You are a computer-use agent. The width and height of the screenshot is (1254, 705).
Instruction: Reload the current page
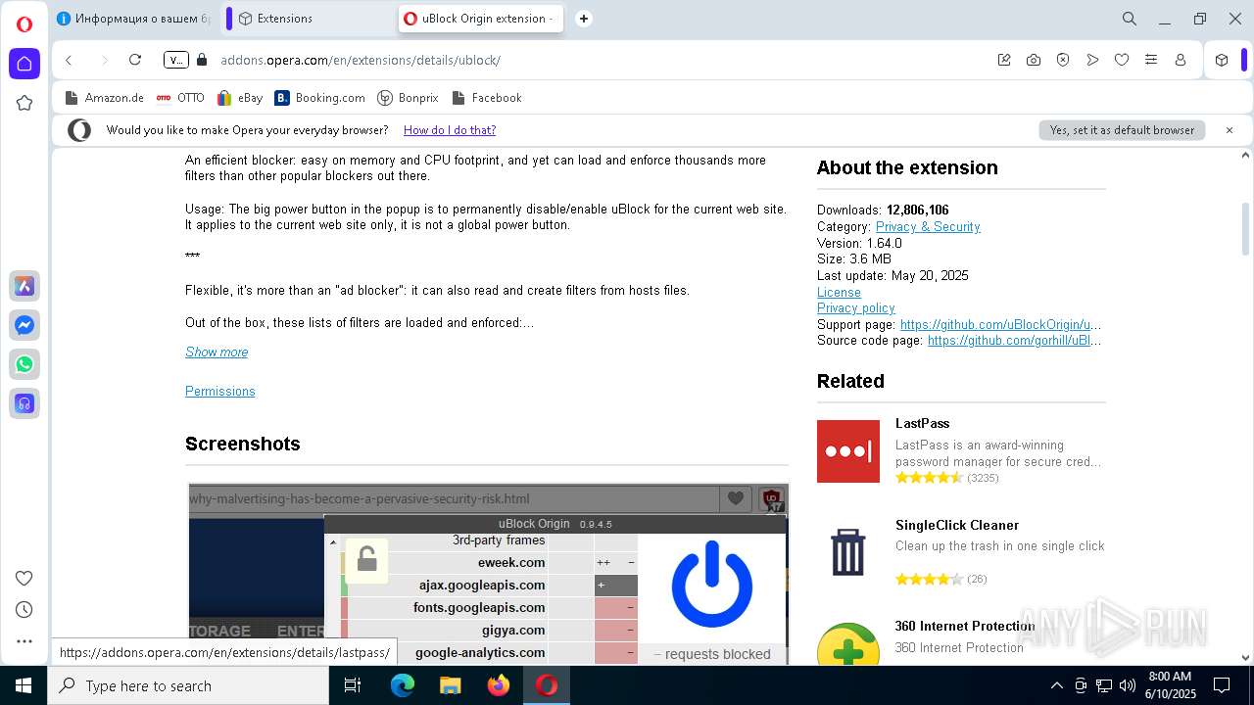click(x=135, y=60)
